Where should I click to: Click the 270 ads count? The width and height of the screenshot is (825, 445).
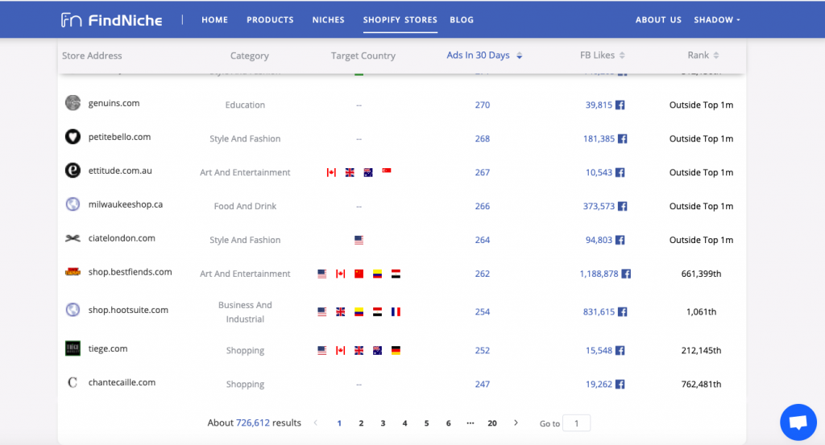click(483, 105)
